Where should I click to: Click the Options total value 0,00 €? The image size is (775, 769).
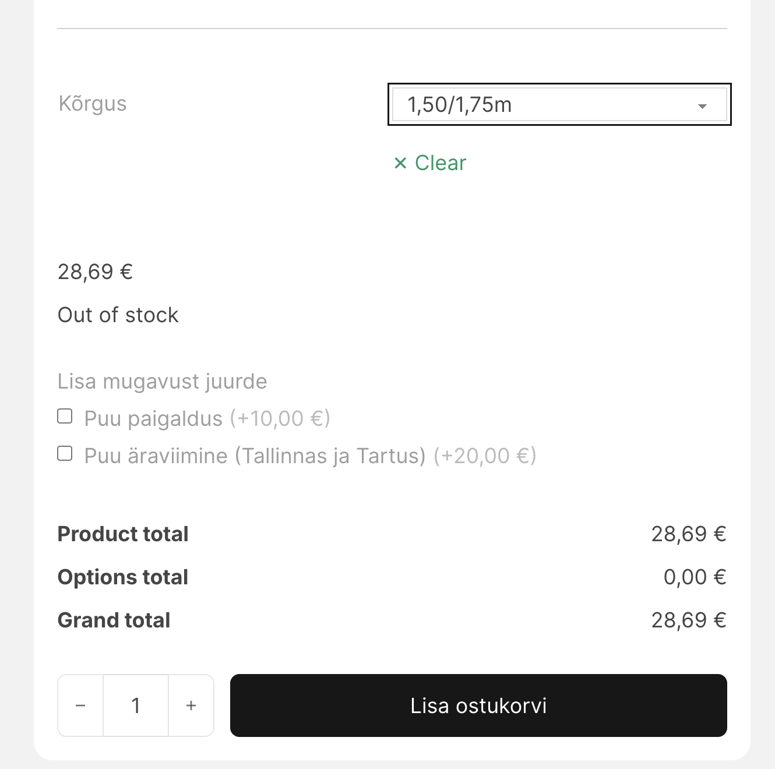pyautogui.click(x=695, y=577)
